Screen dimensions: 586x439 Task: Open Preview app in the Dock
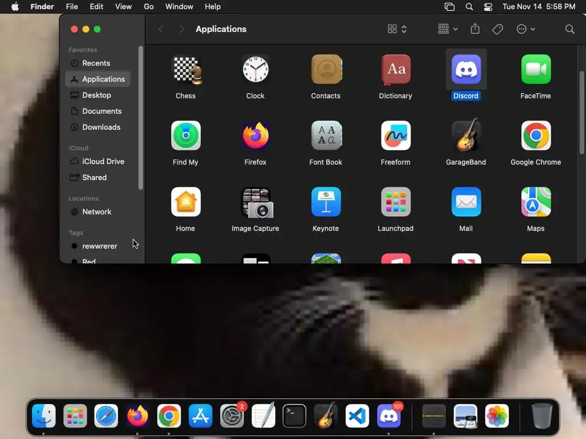[466, 416]
